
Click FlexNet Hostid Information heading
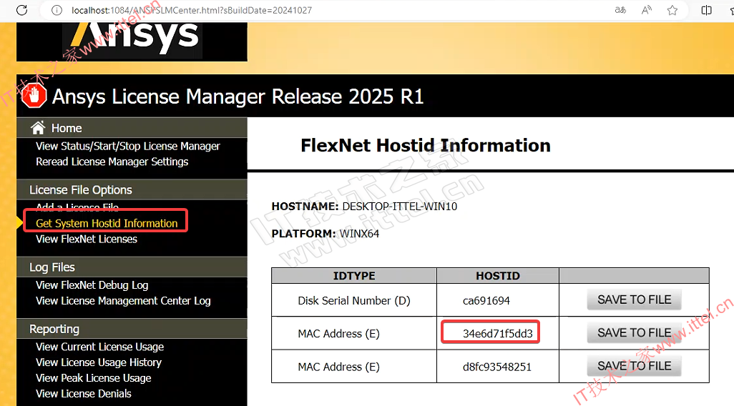point(426,146)
